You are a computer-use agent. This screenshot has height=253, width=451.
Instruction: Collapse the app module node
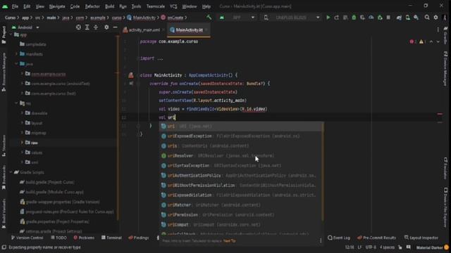pos(11,34)
